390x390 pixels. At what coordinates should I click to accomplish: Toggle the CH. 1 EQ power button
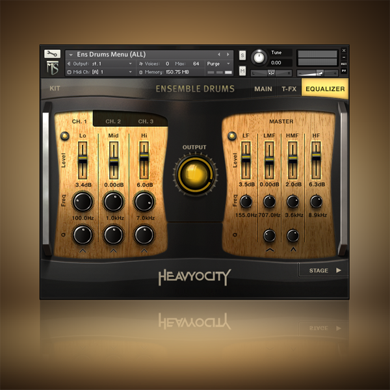[64, 136]
